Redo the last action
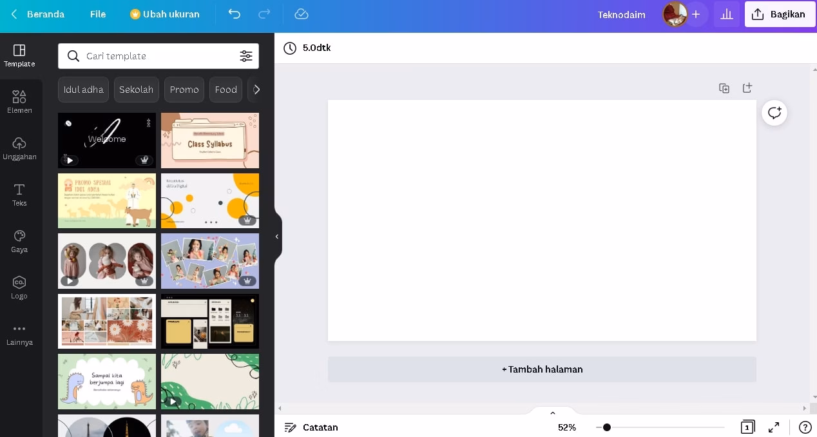 tap(264, 14)
